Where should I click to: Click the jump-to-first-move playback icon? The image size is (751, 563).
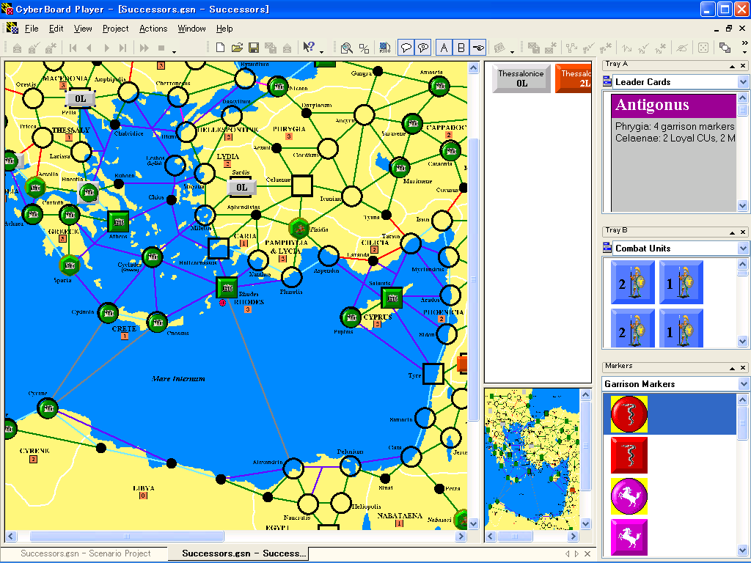(73, 48)
